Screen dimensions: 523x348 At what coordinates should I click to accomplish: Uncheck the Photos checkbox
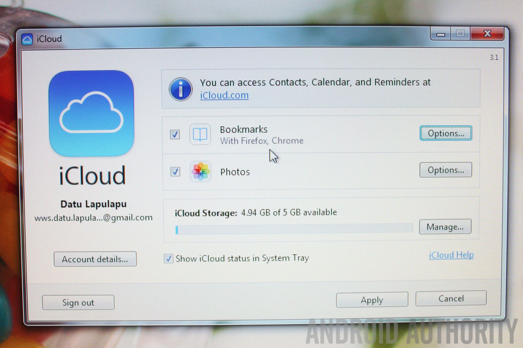(x=175, y=172)
